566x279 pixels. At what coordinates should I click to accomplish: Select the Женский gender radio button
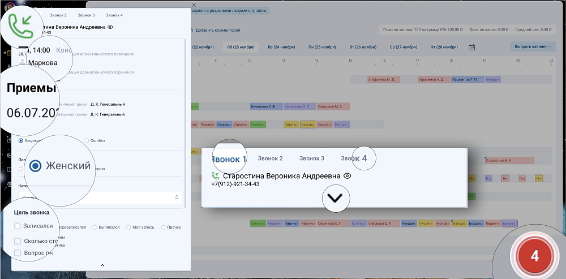[36, 166]
